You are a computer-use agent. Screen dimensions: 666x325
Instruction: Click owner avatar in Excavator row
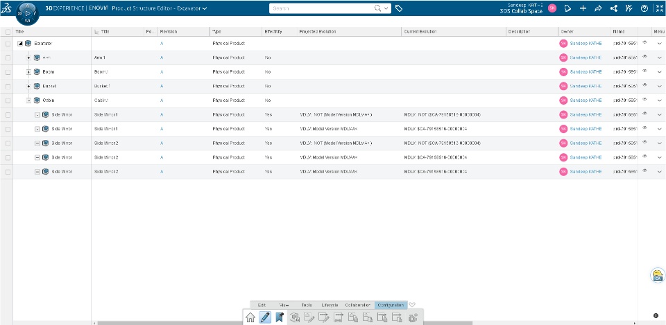pos(563,43)
